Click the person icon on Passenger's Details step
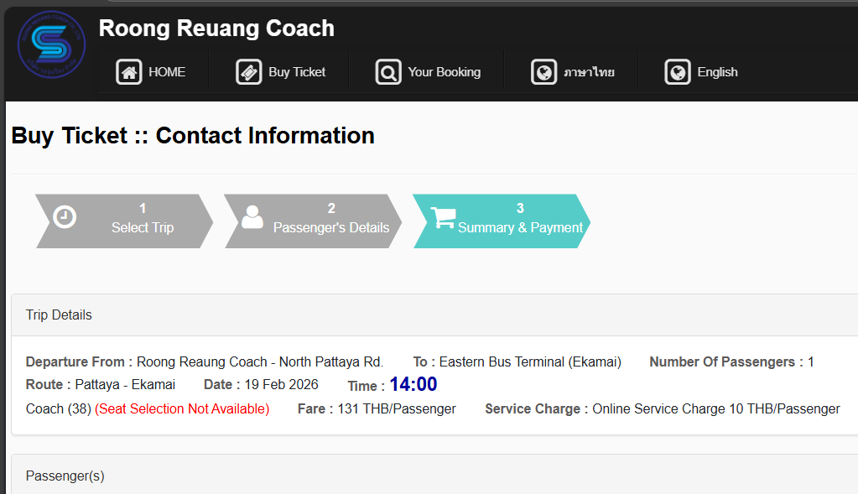 pos(252,216)
